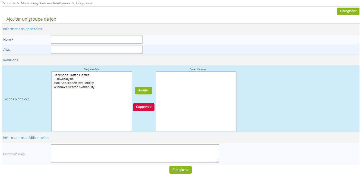360x175 pixels.
Task: Click into the Alias input field
Action: [x=97, y=50]
